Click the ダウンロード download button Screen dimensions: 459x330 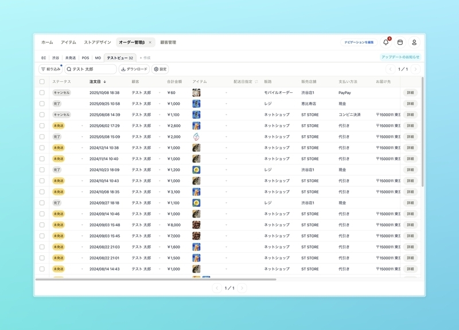click(x=134, y=69)
